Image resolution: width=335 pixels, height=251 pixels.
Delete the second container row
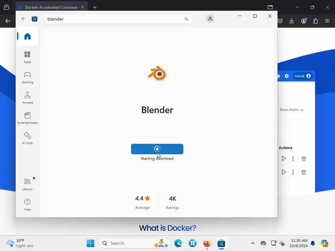click(x=304, y=172)
